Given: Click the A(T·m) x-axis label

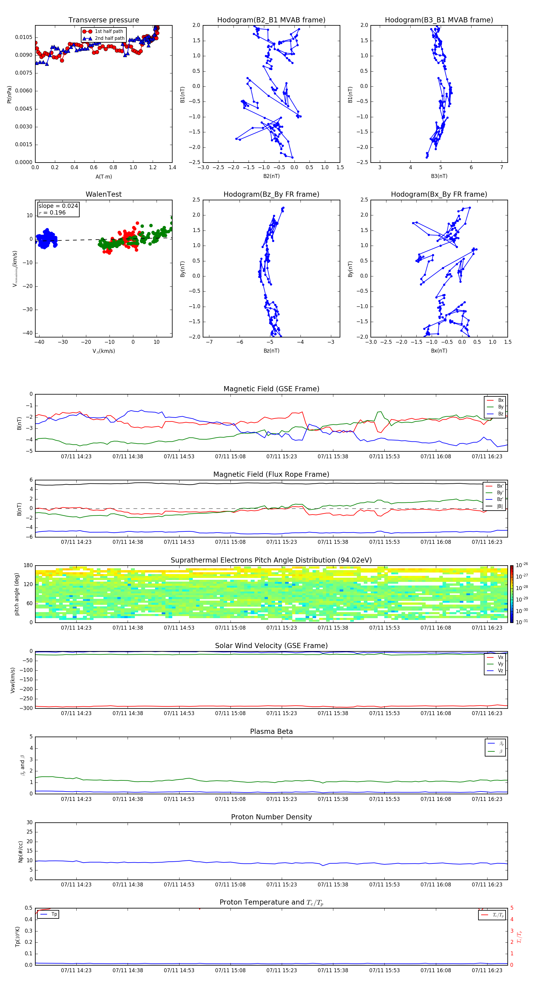Looking at the screenshot, I should 103,177.
